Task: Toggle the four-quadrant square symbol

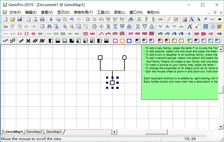Action: click(x=93, y=41)
